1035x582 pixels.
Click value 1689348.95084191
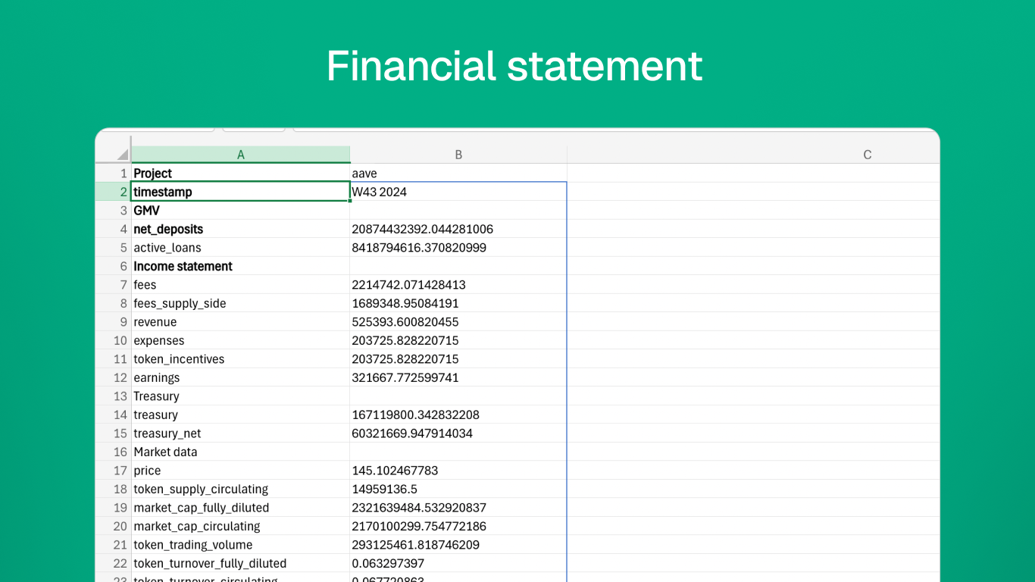458,303
